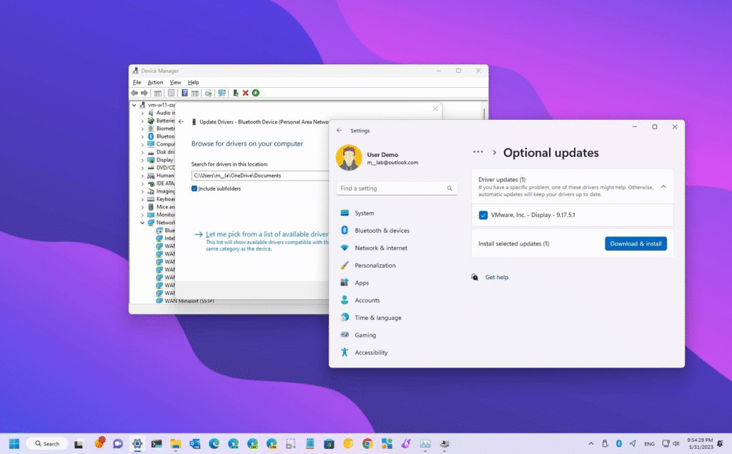Viewport: 732px width, 454px height.
Task: Click the Accessibility figure icon in Settings
Action: (345, 353)
